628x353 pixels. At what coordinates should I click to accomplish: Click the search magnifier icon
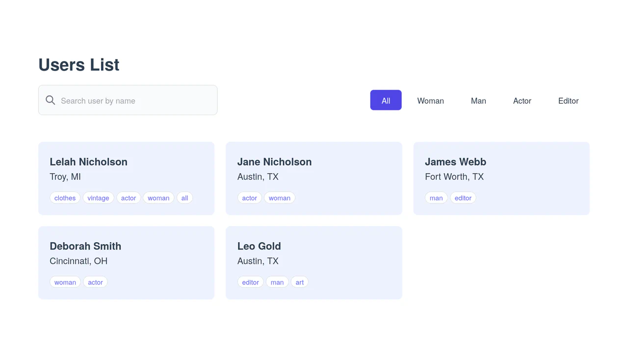tap(51, 100)
